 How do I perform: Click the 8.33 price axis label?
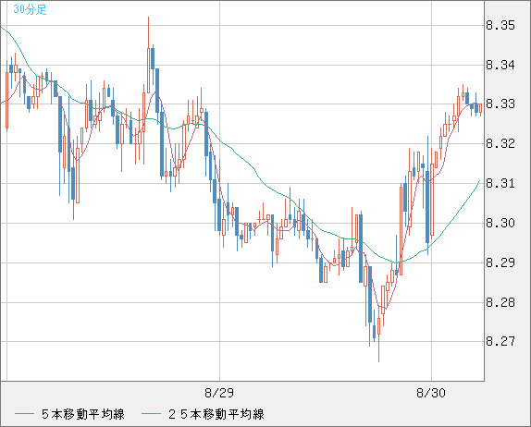(500, 104)
